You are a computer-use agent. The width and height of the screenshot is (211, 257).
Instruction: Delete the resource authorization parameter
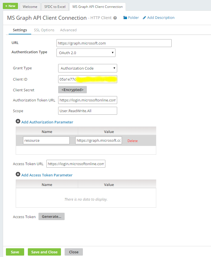click(132, 140)
